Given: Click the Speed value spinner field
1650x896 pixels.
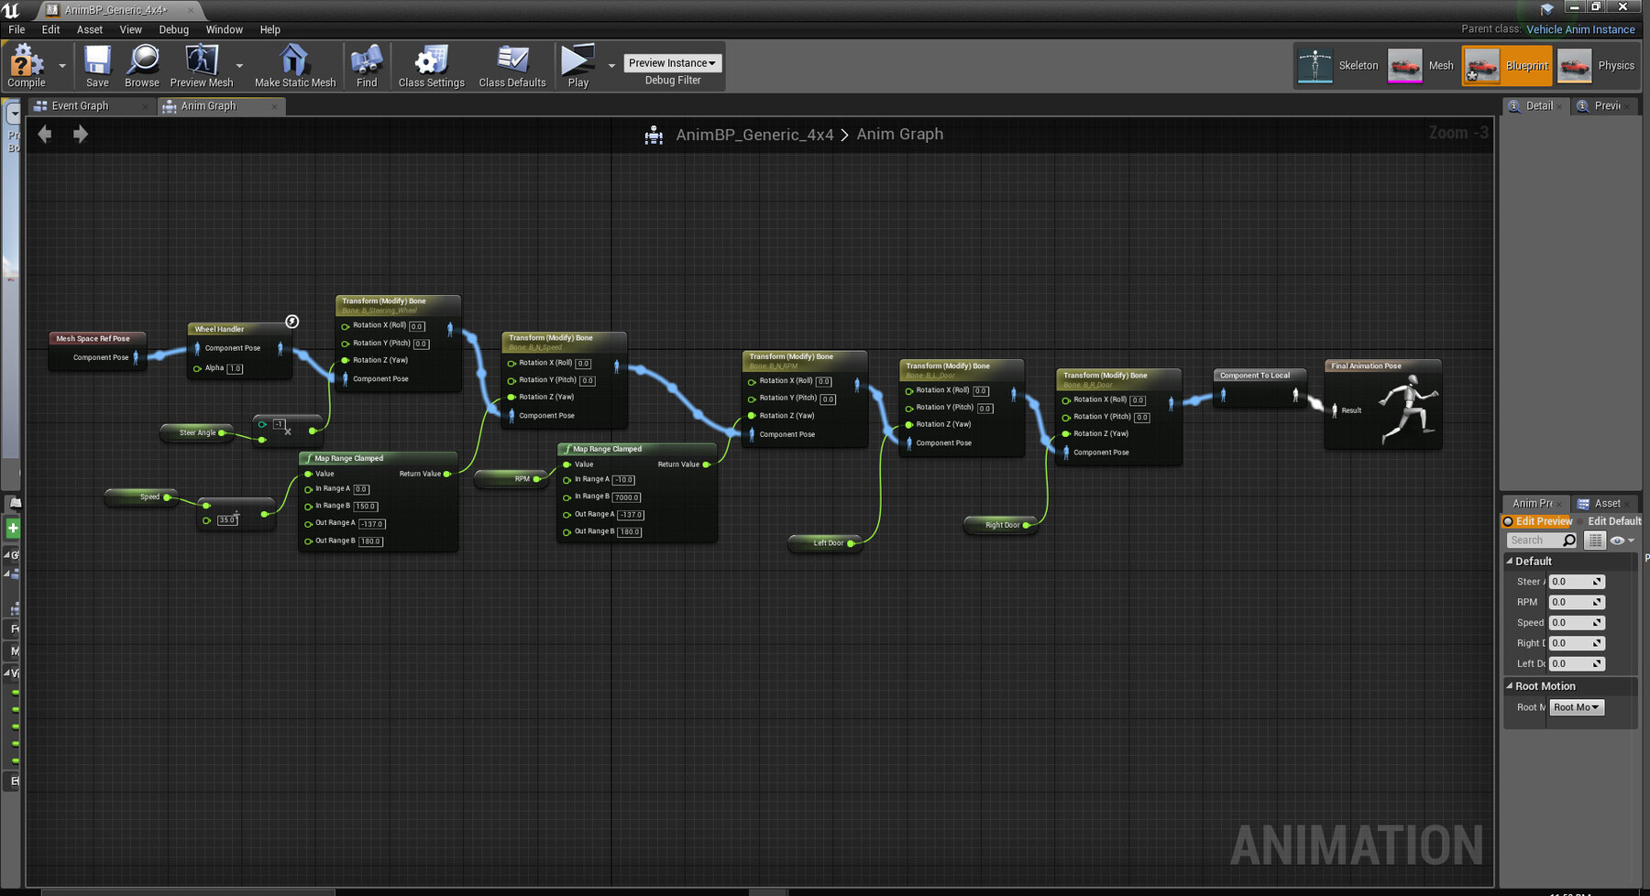Looking at the screenshot, I should coord(1577,623).
